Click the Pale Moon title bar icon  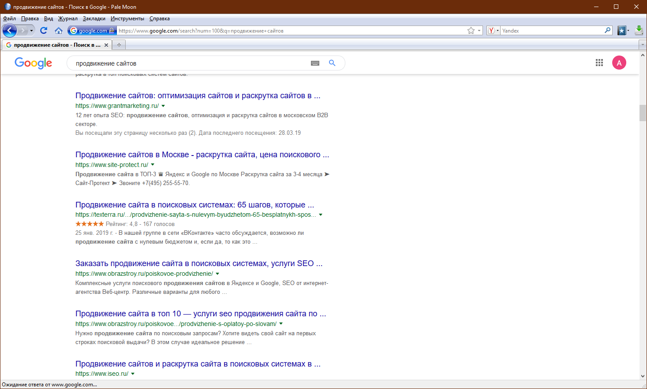tap(7, 7)
